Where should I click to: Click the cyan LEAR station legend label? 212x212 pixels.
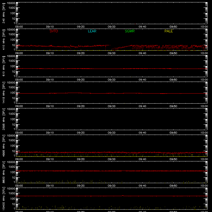pyautogui.click(x=92, y=31)
